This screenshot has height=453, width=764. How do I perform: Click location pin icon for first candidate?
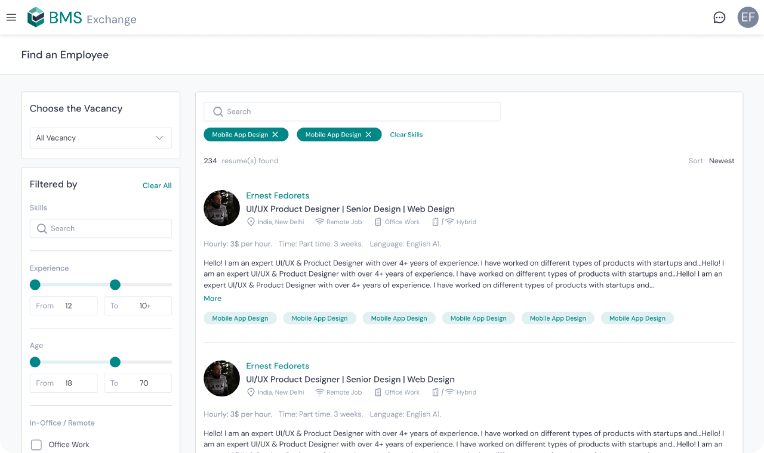(251, 222)
